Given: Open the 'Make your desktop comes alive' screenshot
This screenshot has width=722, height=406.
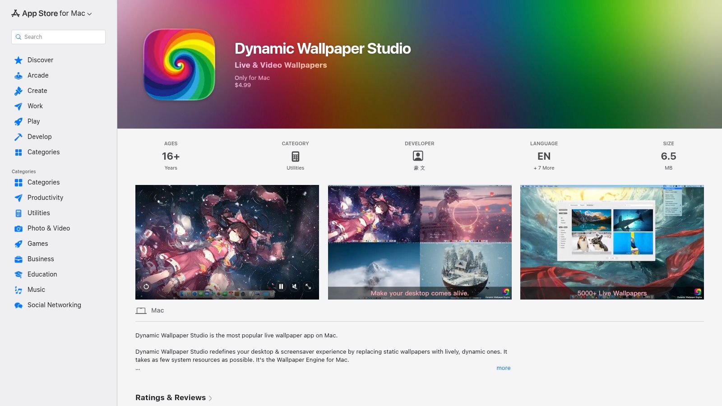Looking at the screenshot, I should tap(420, 242).
